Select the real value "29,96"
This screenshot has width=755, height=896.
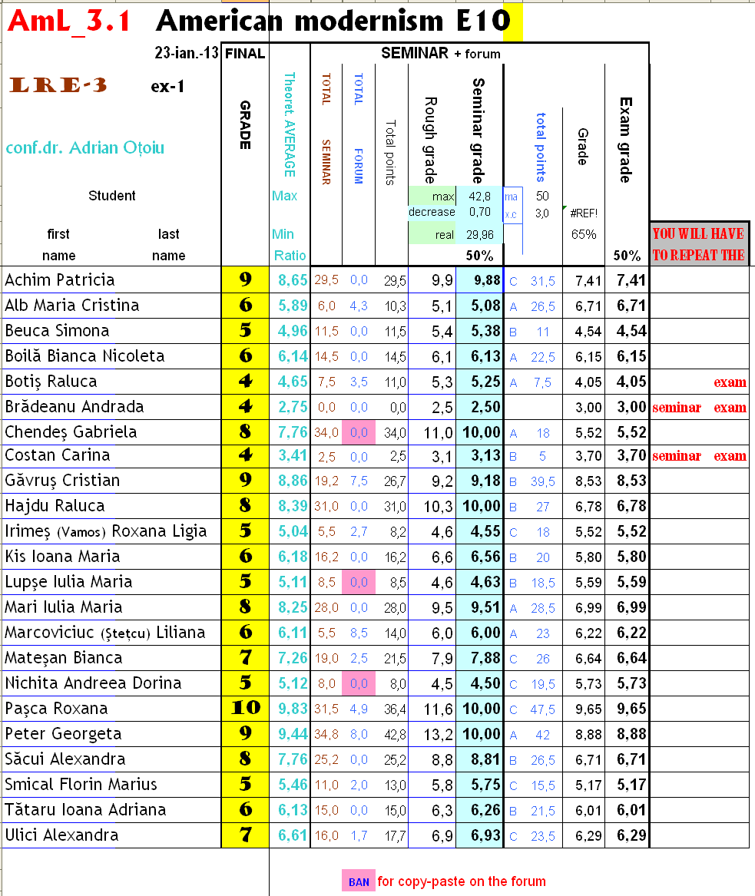pos(480,235)
